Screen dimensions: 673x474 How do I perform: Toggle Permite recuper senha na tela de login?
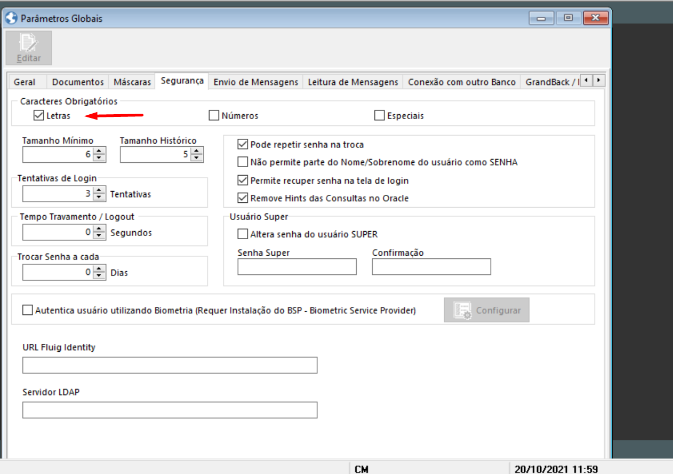click(x=243, y=180)
